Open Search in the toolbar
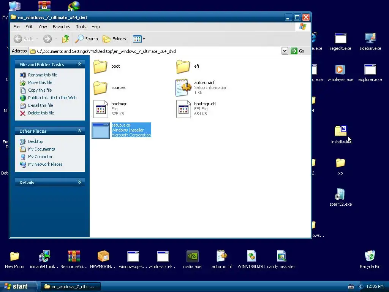 tap(86, 39)
